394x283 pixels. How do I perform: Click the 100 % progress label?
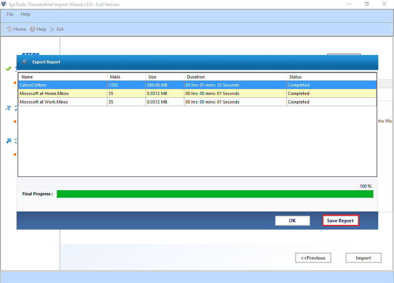pyautogui.click(x=366, y=186)
